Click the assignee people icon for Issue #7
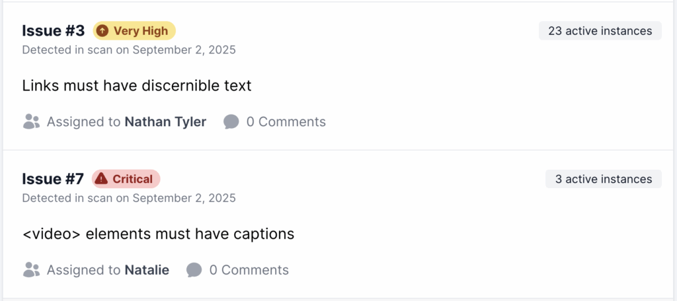This screenshot has height=301, width=677. click(31, 269)
